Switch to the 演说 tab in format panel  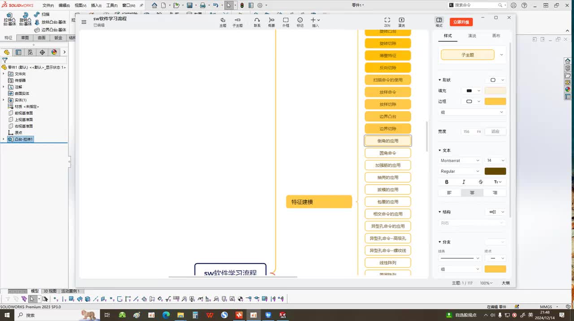coord(472,36)
